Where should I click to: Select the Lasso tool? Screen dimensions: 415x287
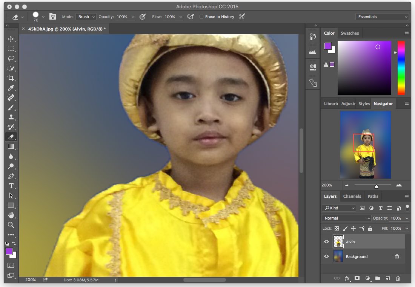click(x=11, y=58)
